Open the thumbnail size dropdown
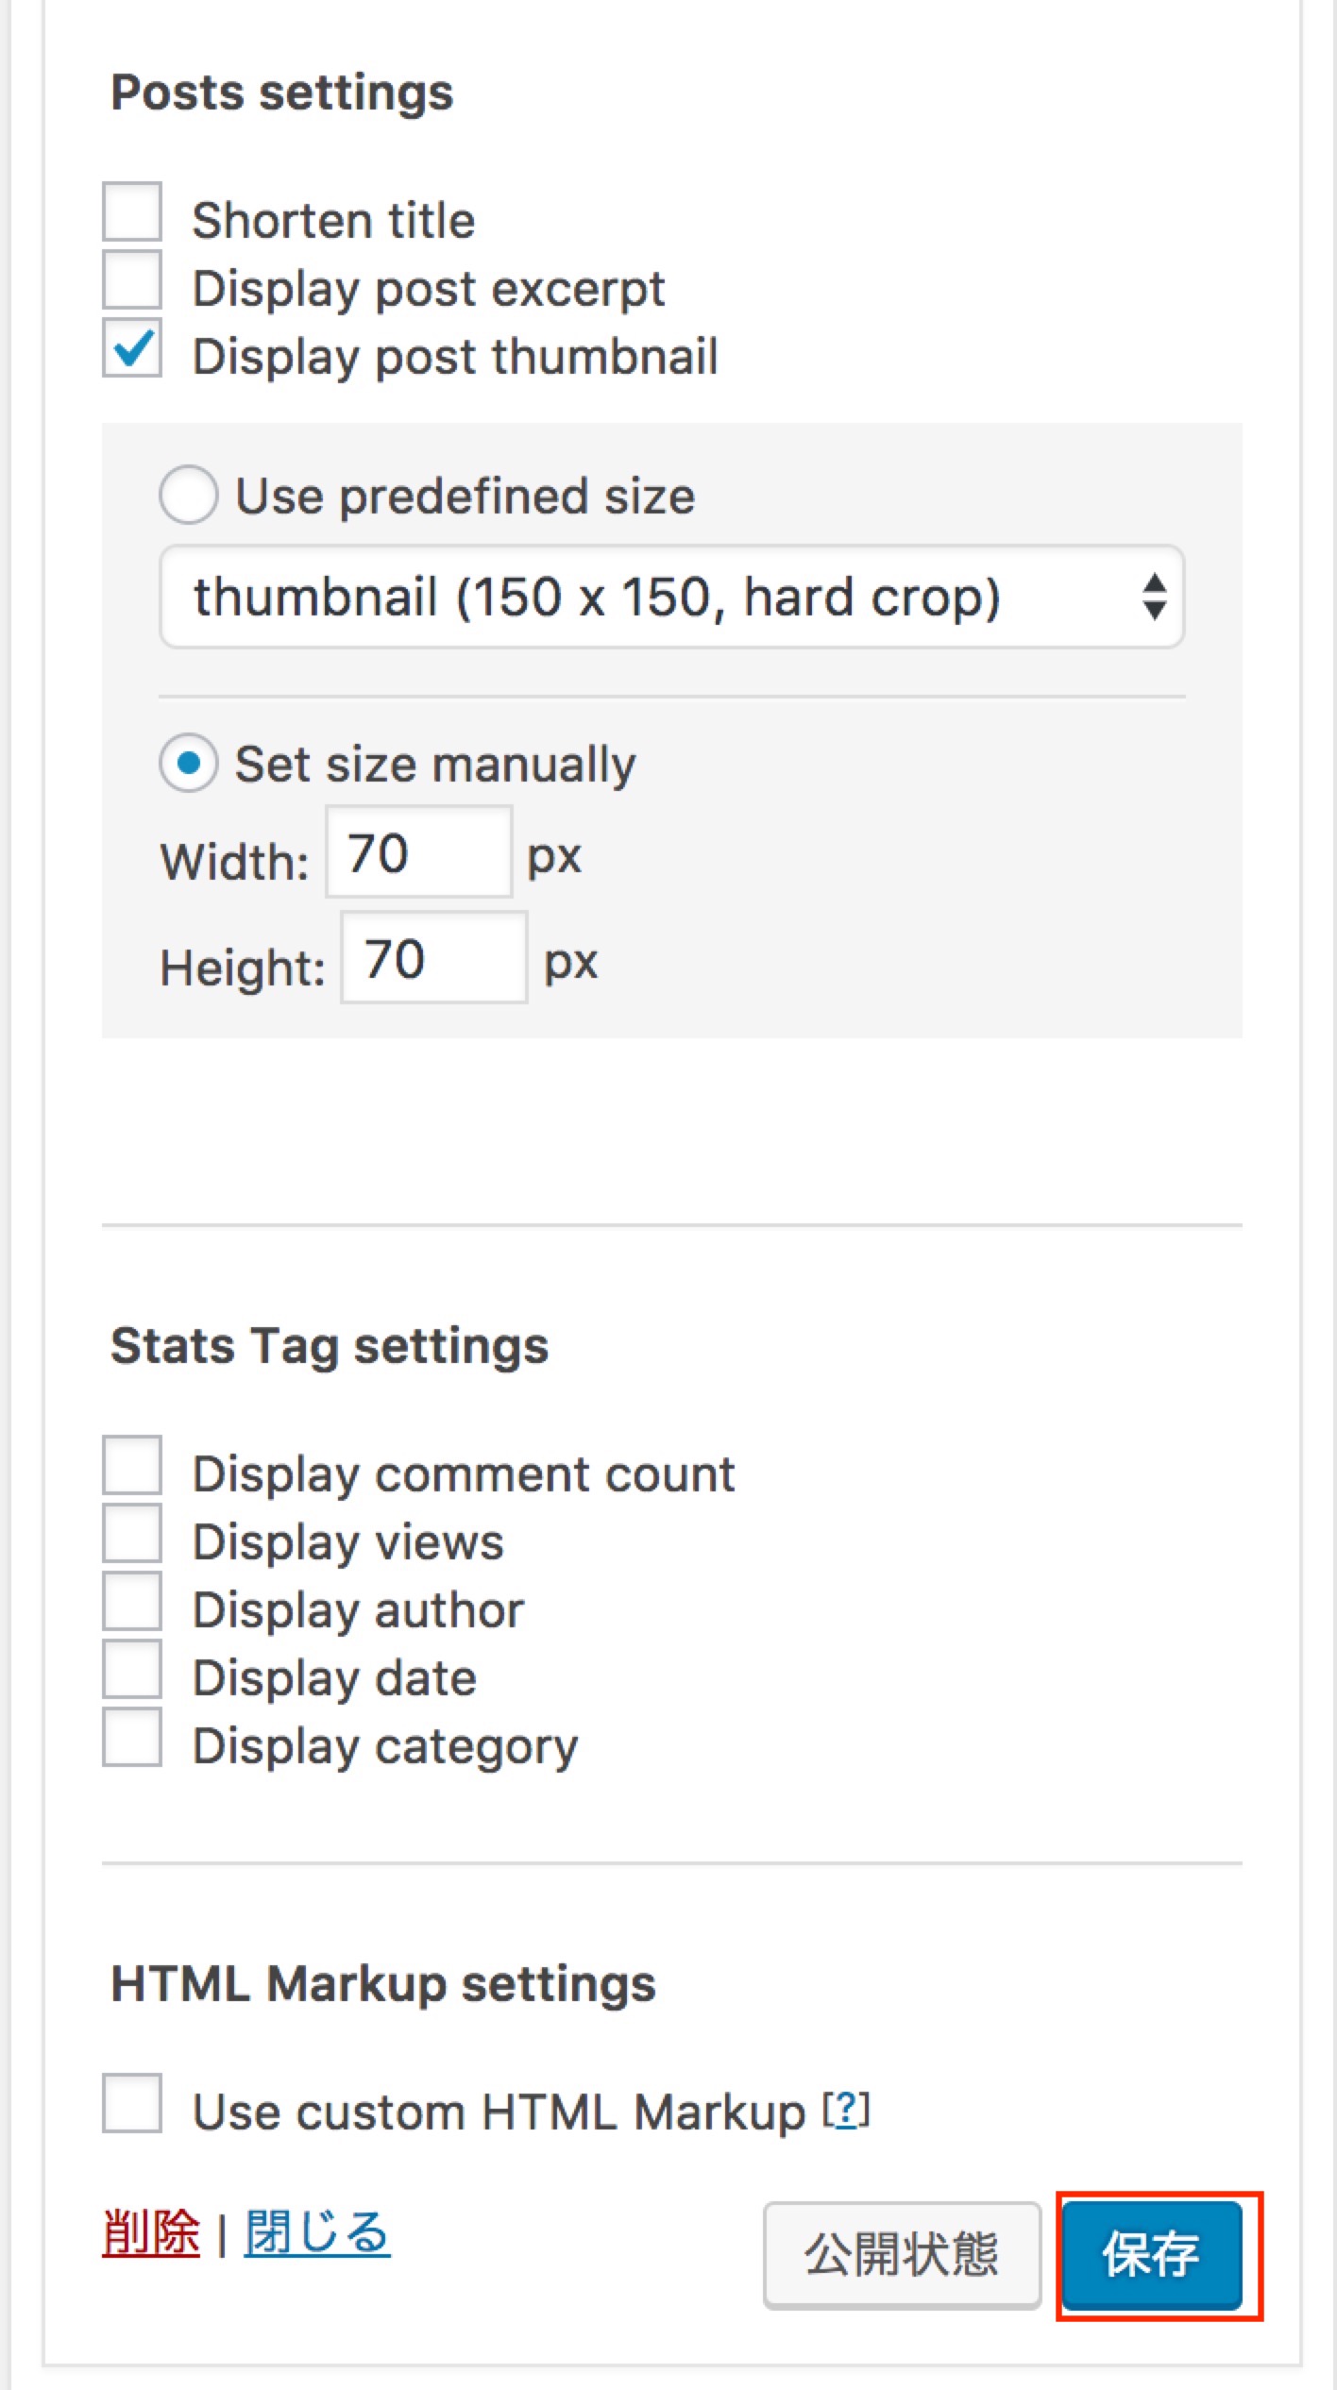Image resolution: width=1337 pixels, height=2390 pixels. point(670,597)
